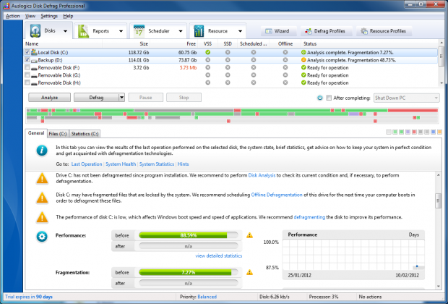Click the green ready icon for Removable Disk (G:)

(303, 75)
